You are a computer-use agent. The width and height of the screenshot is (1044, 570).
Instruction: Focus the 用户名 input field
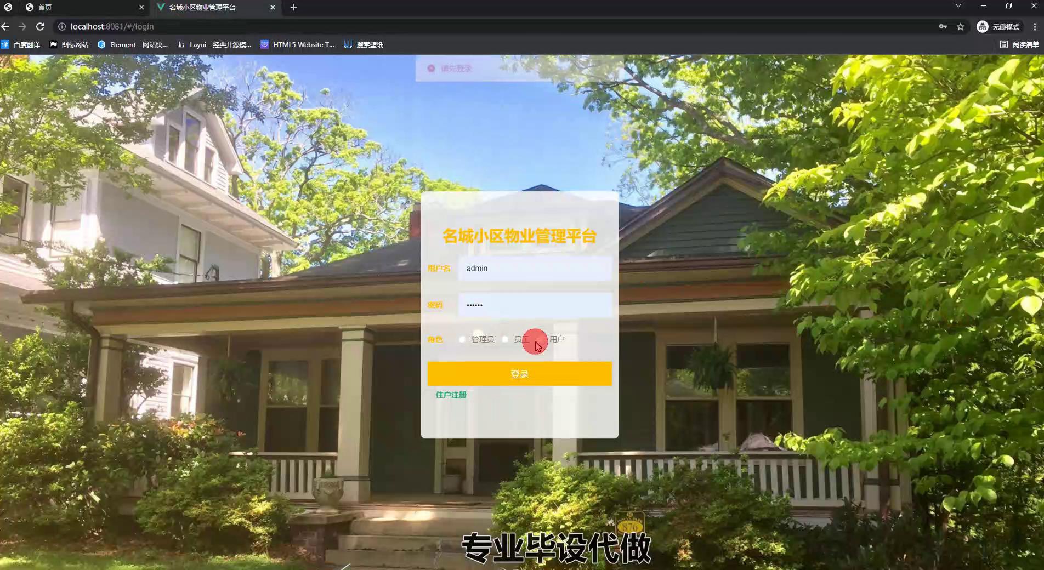(x=535, y=269)
